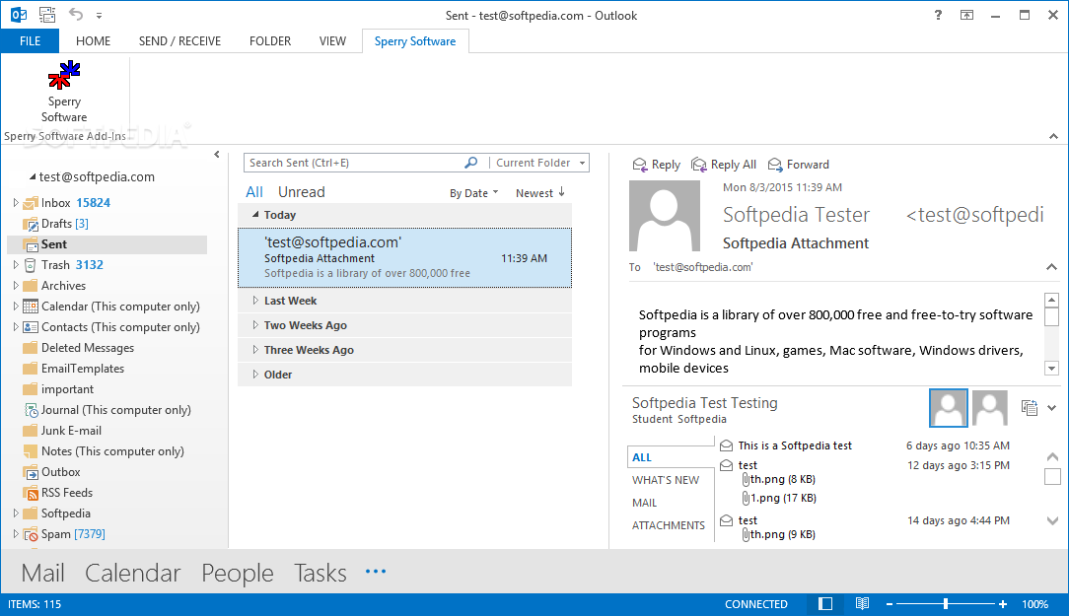Click the Ribbon Display Options icon

tap(966, 15)
